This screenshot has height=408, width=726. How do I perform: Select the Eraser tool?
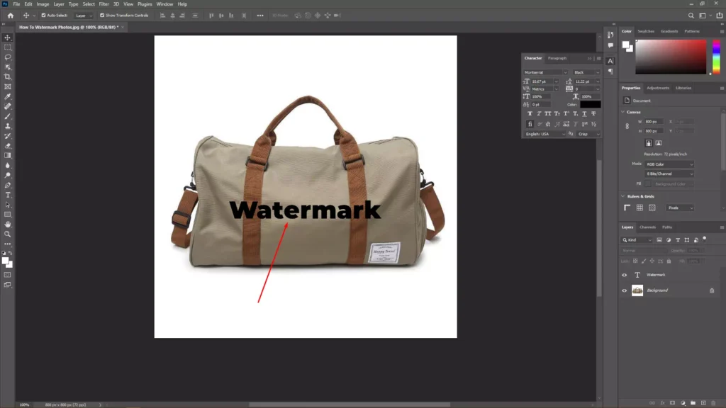(7, 146)
